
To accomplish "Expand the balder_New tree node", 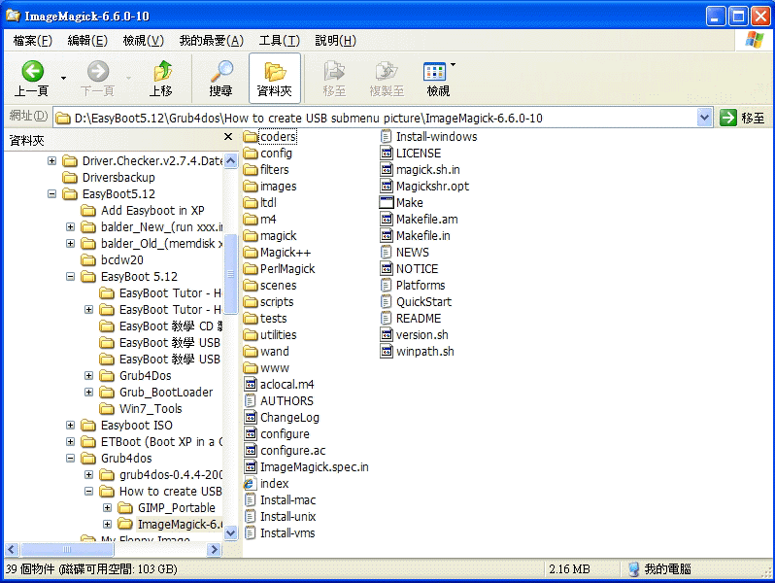I will pos(70,227).
